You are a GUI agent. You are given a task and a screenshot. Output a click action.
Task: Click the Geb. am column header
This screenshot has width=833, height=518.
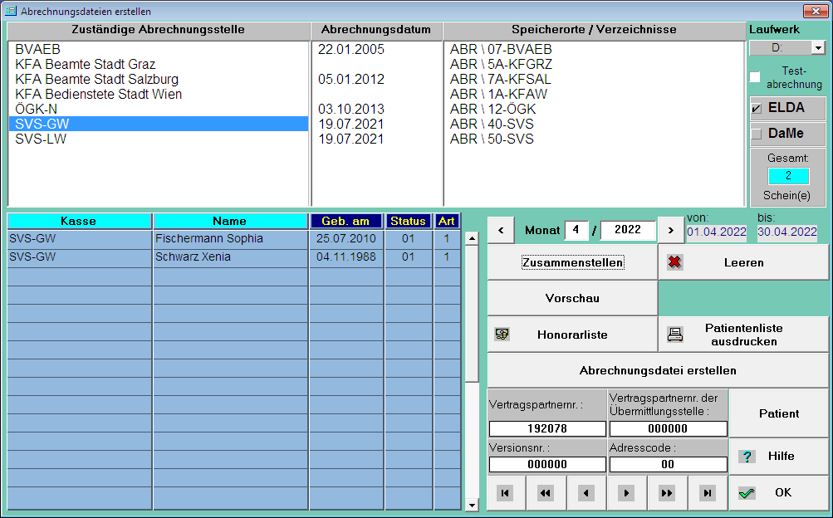(x=345, y=221)
